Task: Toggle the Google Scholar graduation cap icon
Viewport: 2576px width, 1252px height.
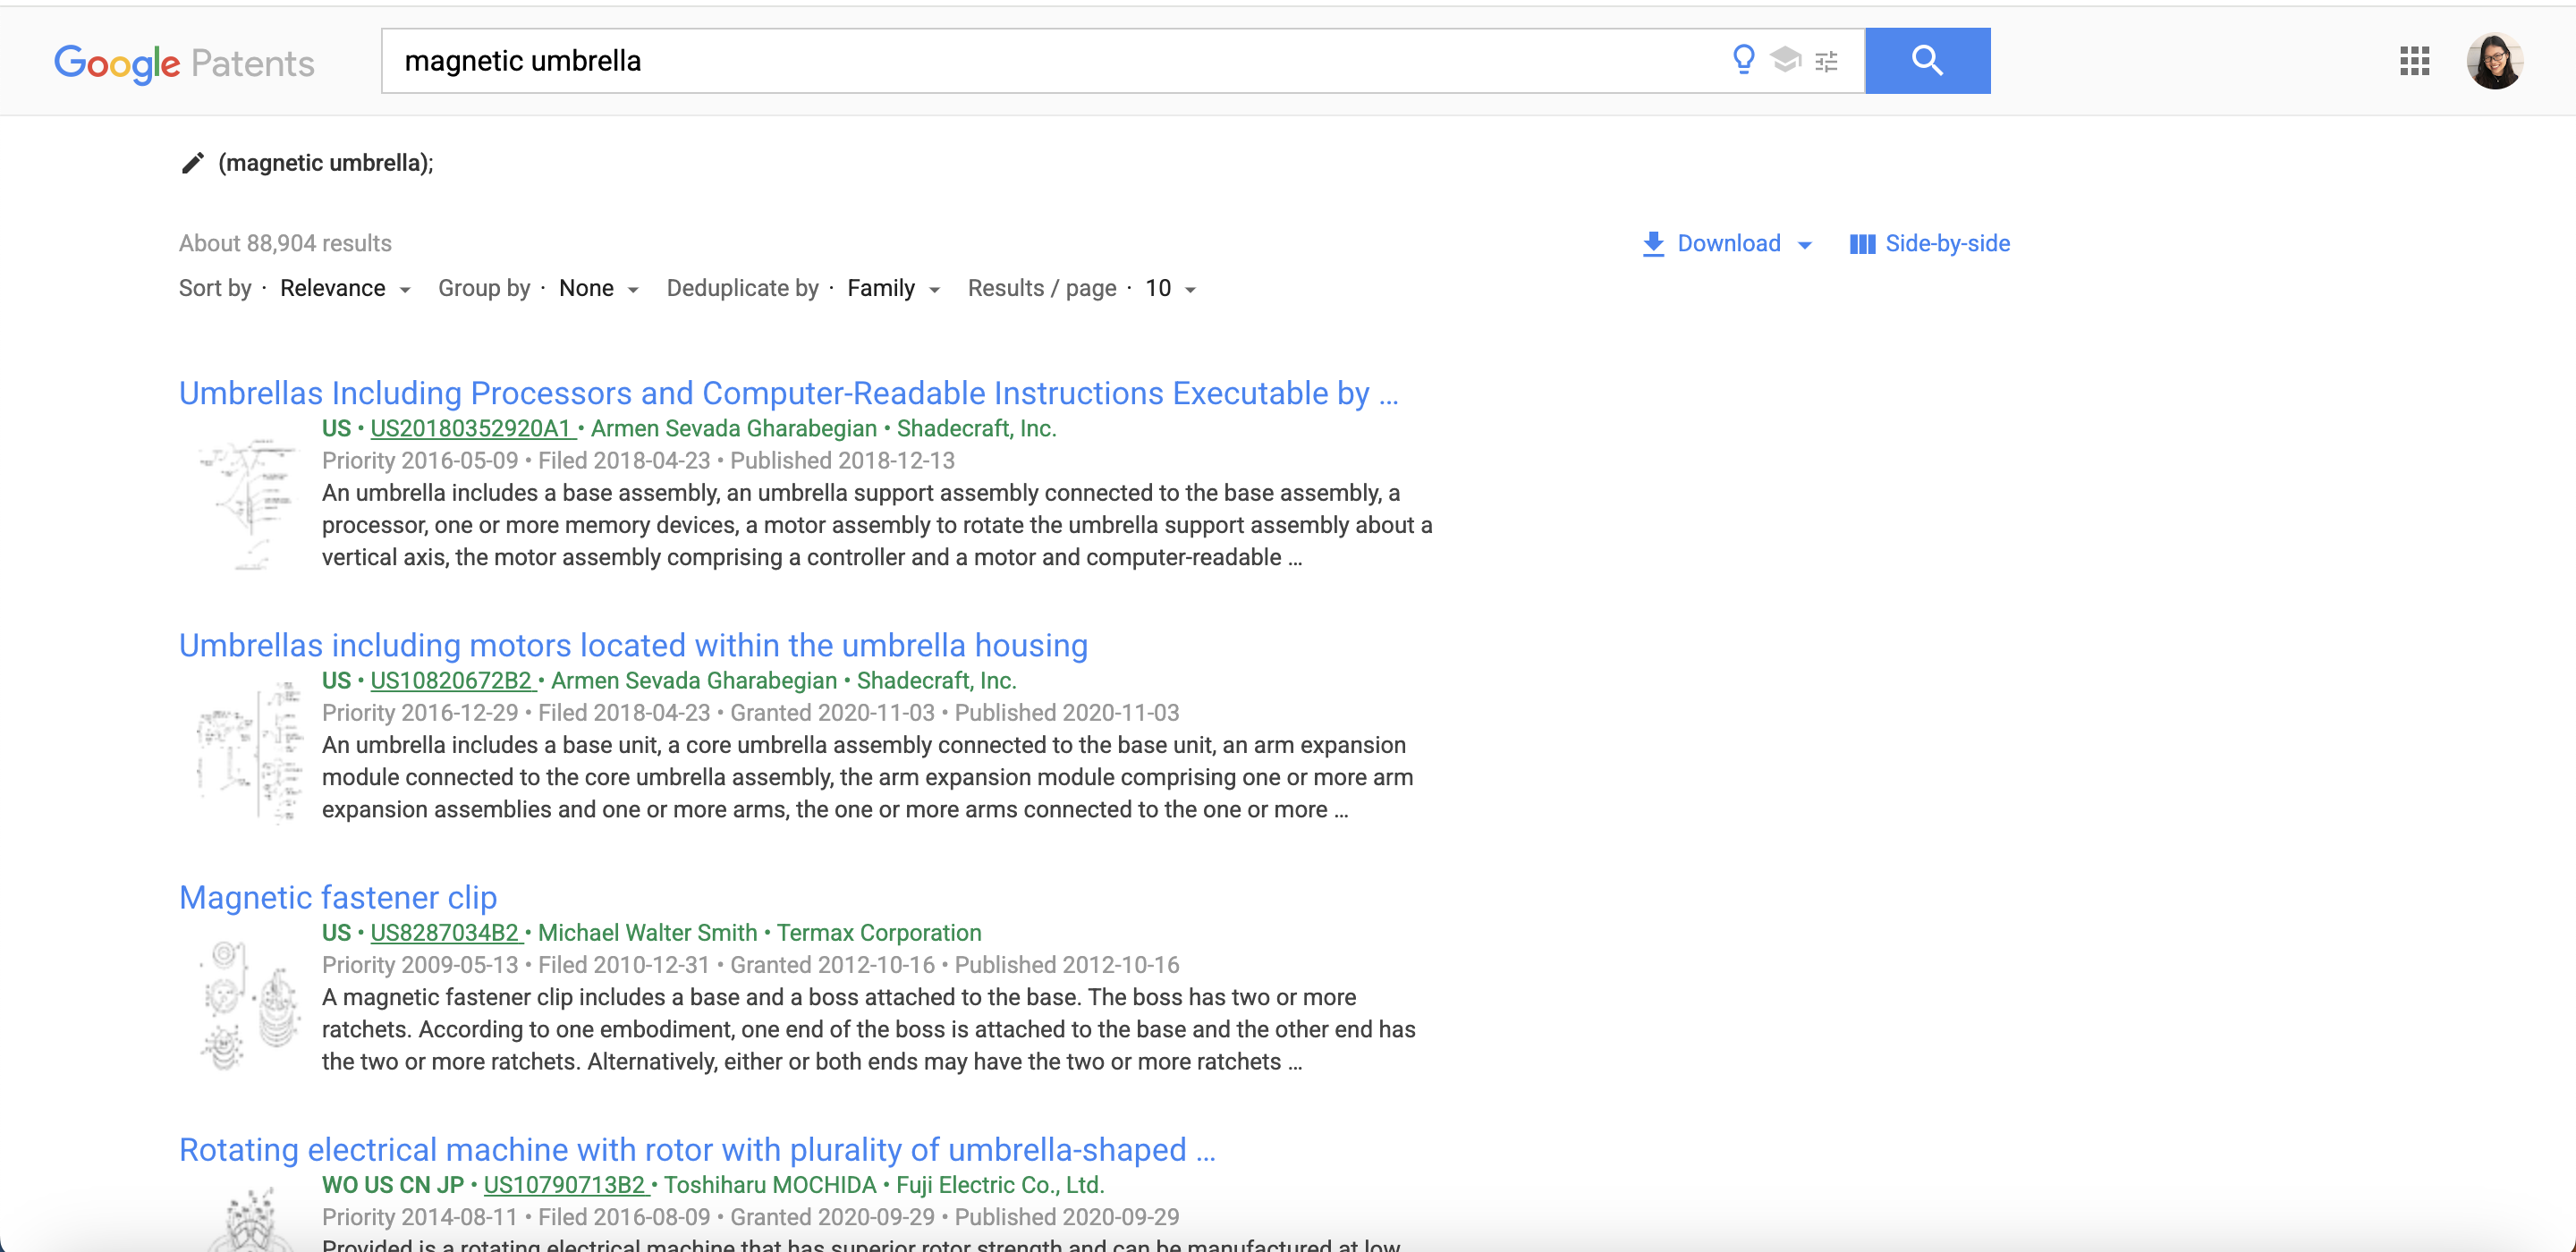Action: pos(1785,60)
